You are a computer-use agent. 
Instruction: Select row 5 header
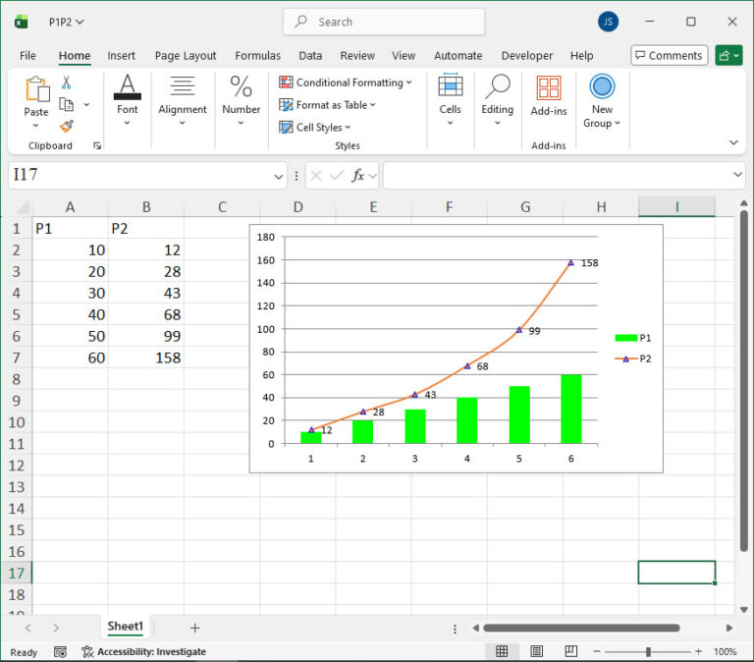[x=16, y=314]
